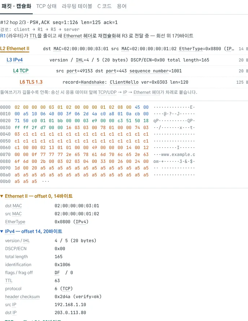Click the hex dump truncation ellipsis
Image resolution: width=248 pixels, height=321 pixels.
pos(45,181)
